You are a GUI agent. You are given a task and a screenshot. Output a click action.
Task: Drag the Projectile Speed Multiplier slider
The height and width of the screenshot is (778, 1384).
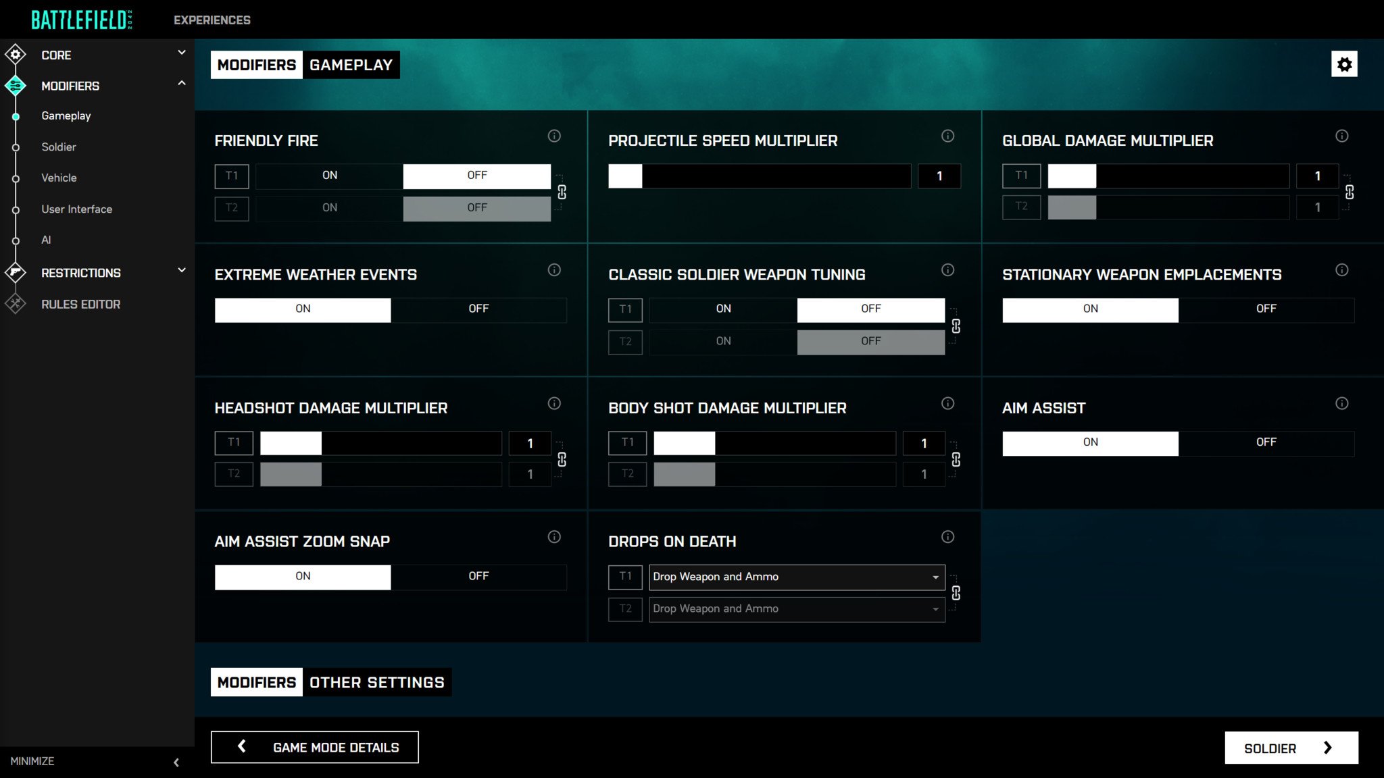click(x=626, y=175)
